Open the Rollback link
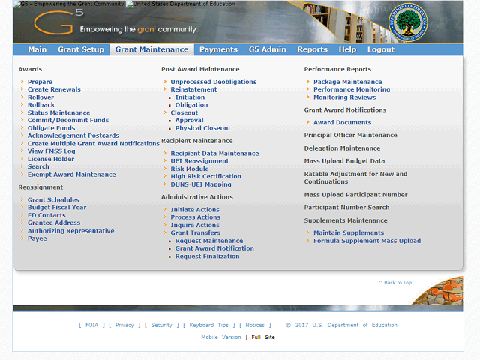This screenshot has width=480, height=360. click(x=41, y=105)
